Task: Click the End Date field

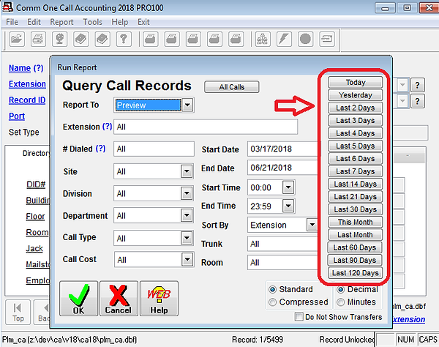Action: pyautogui.click(x=283, y=168)
